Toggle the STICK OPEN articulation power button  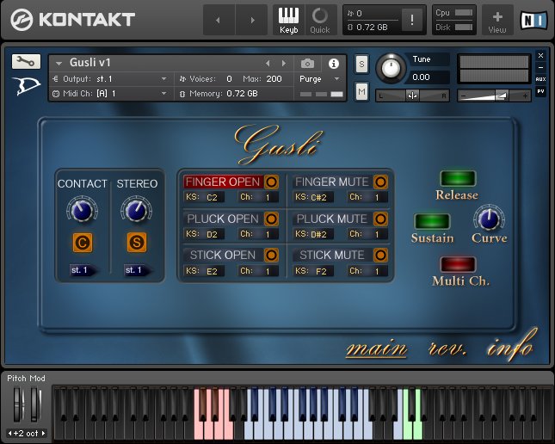(x=272, y=255)
